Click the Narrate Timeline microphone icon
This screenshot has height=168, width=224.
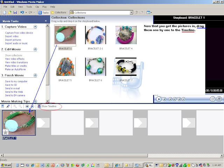8,106
